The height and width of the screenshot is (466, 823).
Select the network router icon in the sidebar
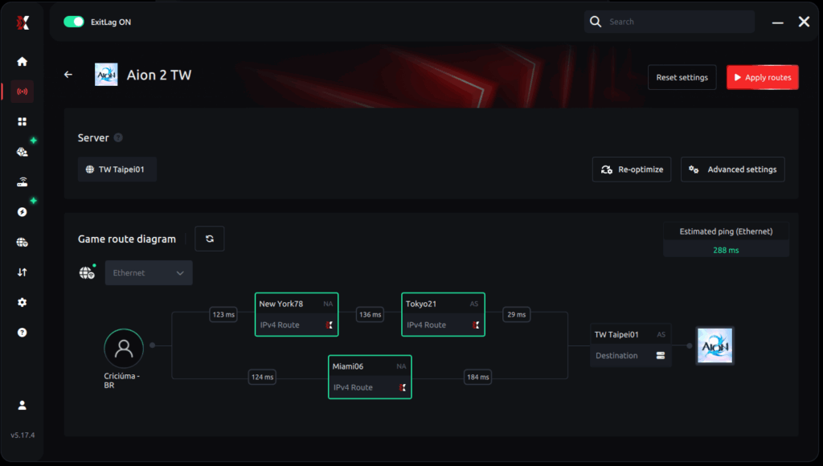coord(22,181)
